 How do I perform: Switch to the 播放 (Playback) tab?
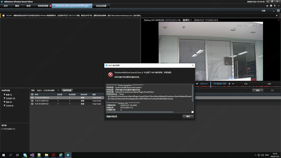coord(17,6)
